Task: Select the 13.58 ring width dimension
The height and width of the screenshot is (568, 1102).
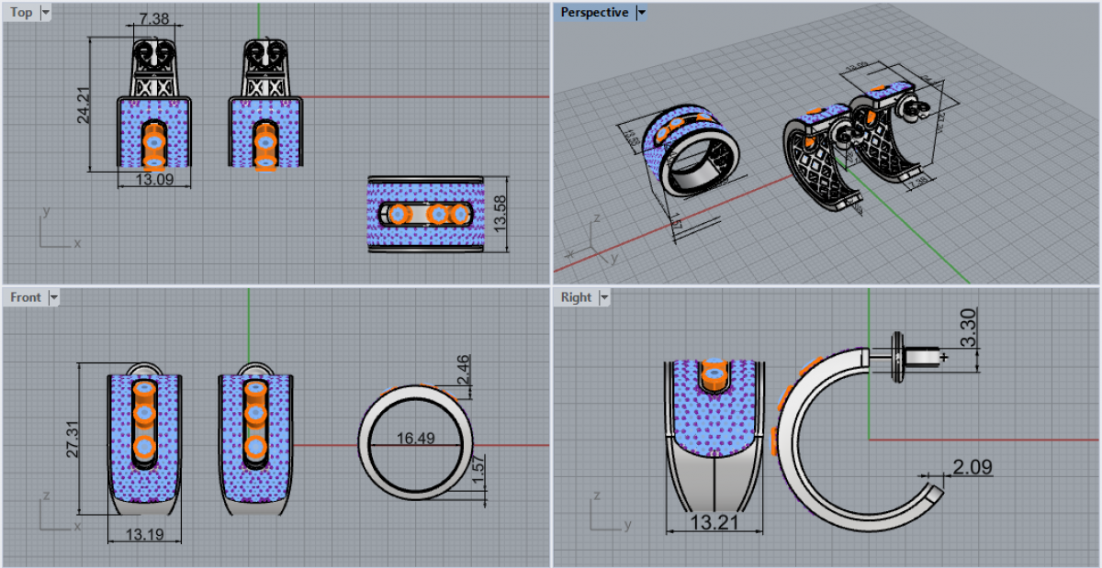Action: (x=501, y=213)
